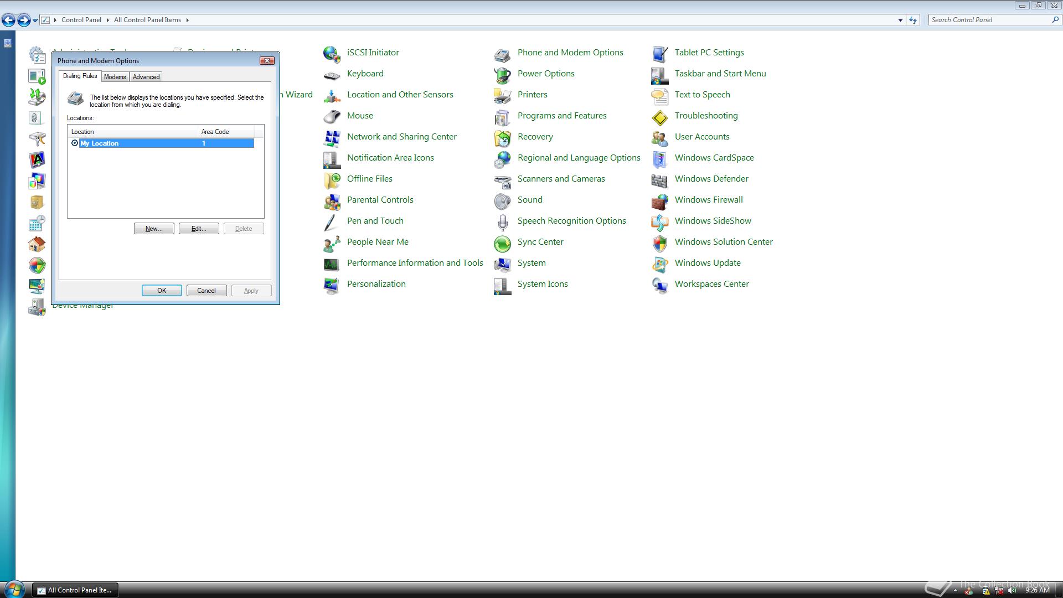Open the address bar history dropdown

point(900,20)
